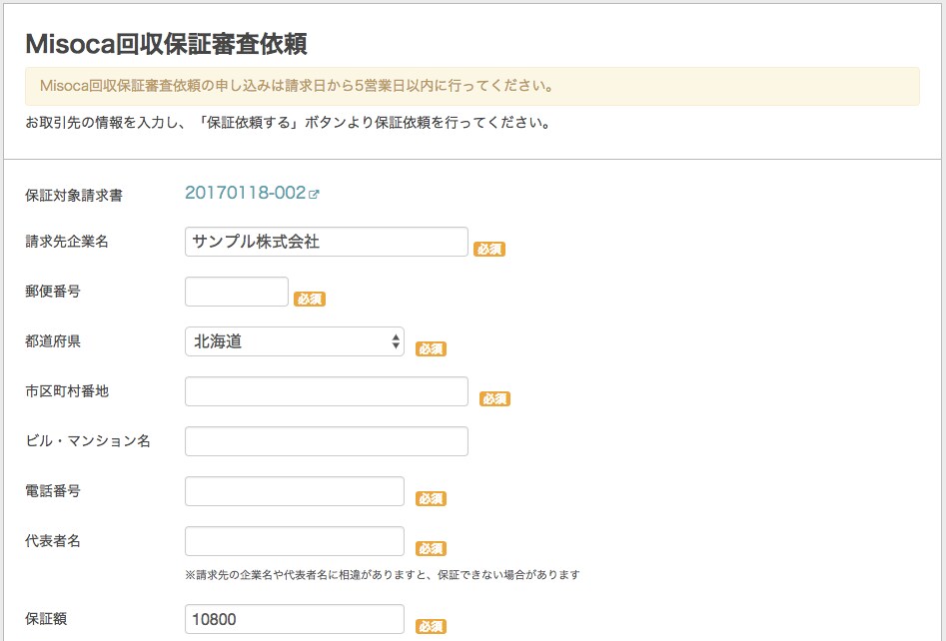Viewport: 946px width, 641px height.
Task: Click the 市区町村番地 address field
Action: [327, 391]
